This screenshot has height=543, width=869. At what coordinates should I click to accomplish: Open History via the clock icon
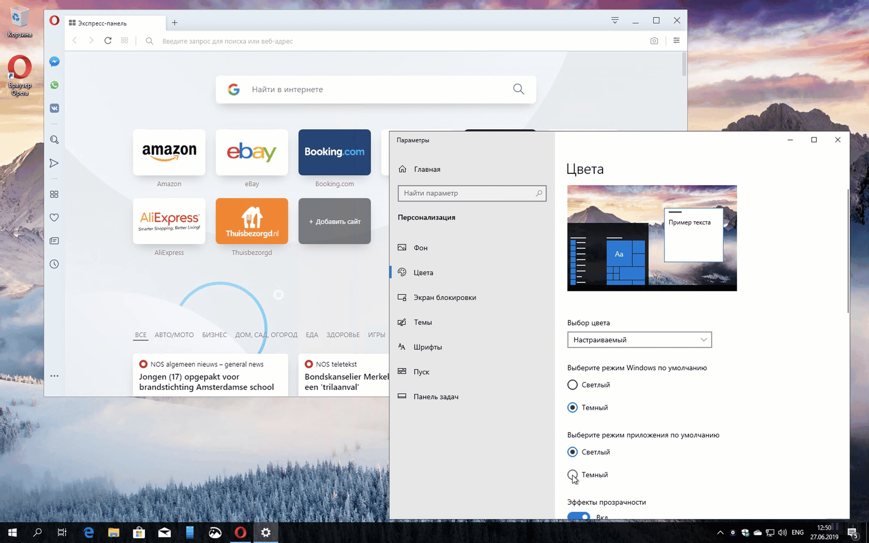click(x=54, y=264)
